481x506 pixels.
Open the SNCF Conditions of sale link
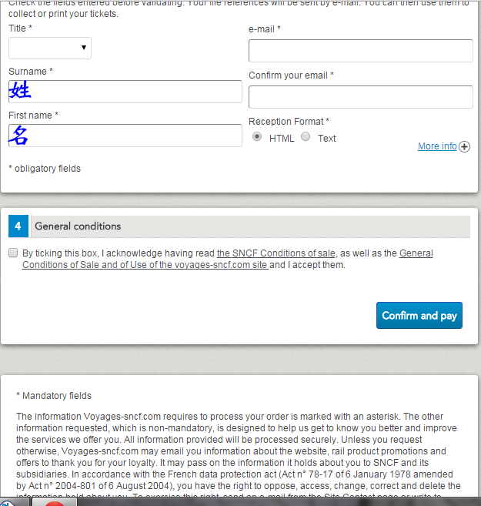click(276, 253)
